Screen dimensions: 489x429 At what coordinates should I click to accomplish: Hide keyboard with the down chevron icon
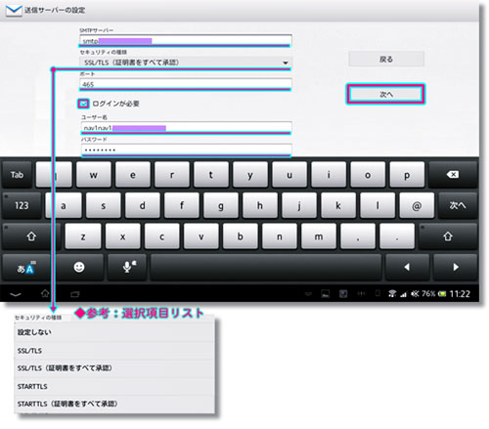[16, 294]
